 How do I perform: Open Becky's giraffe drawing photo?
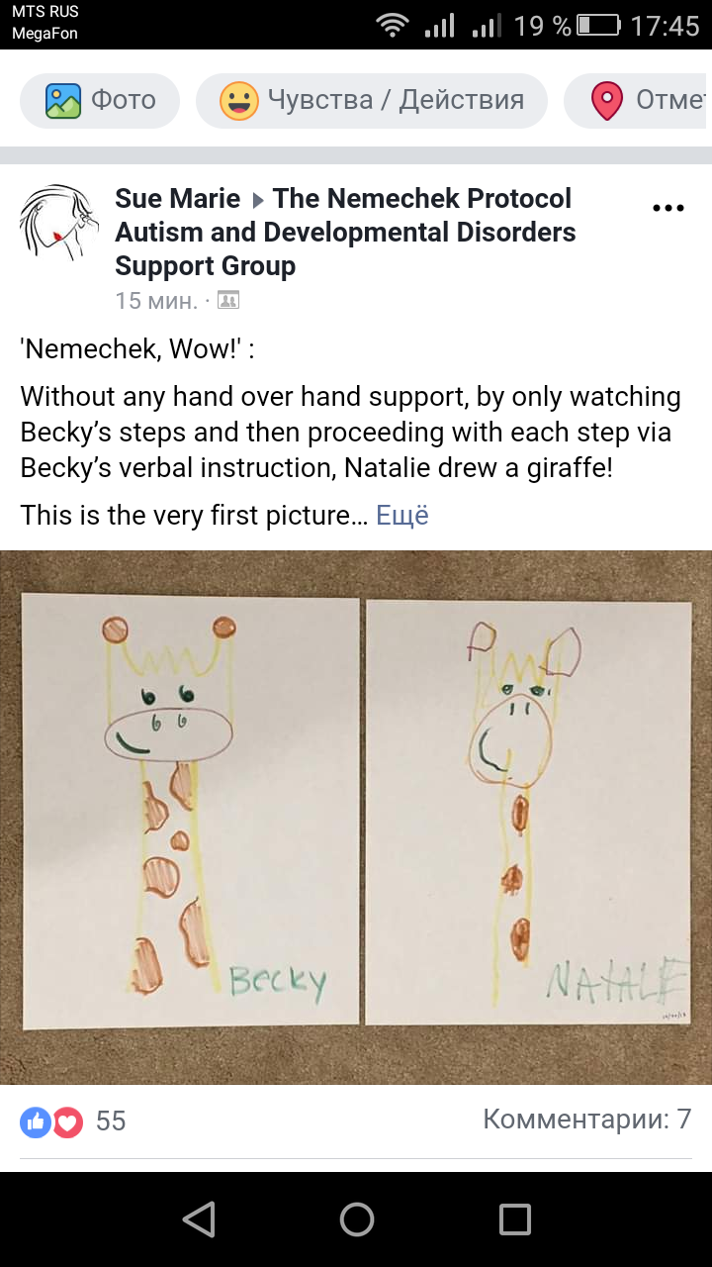pos(191,811)
